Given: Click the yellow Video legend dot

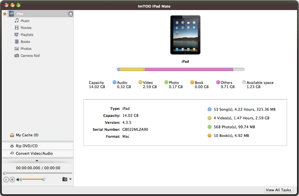Looking at the screenshot, I should point(140,82).
